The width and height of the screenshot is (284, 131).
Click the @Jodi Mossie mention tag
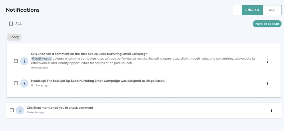point(41,59)
